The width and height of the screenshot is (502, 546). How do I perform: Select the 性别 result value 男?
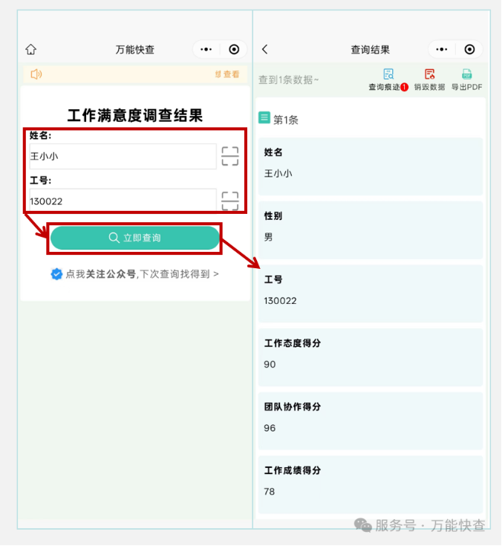pos(268,237)
